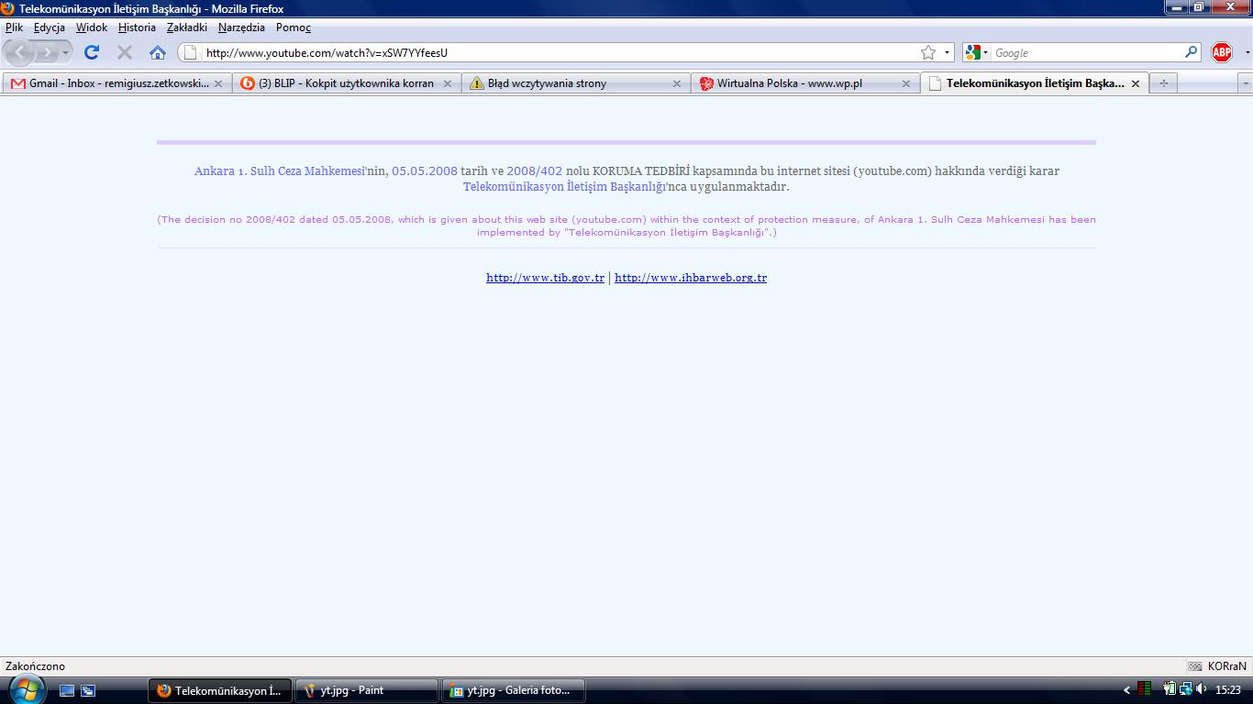Click the search magnifier icon

1192,52
